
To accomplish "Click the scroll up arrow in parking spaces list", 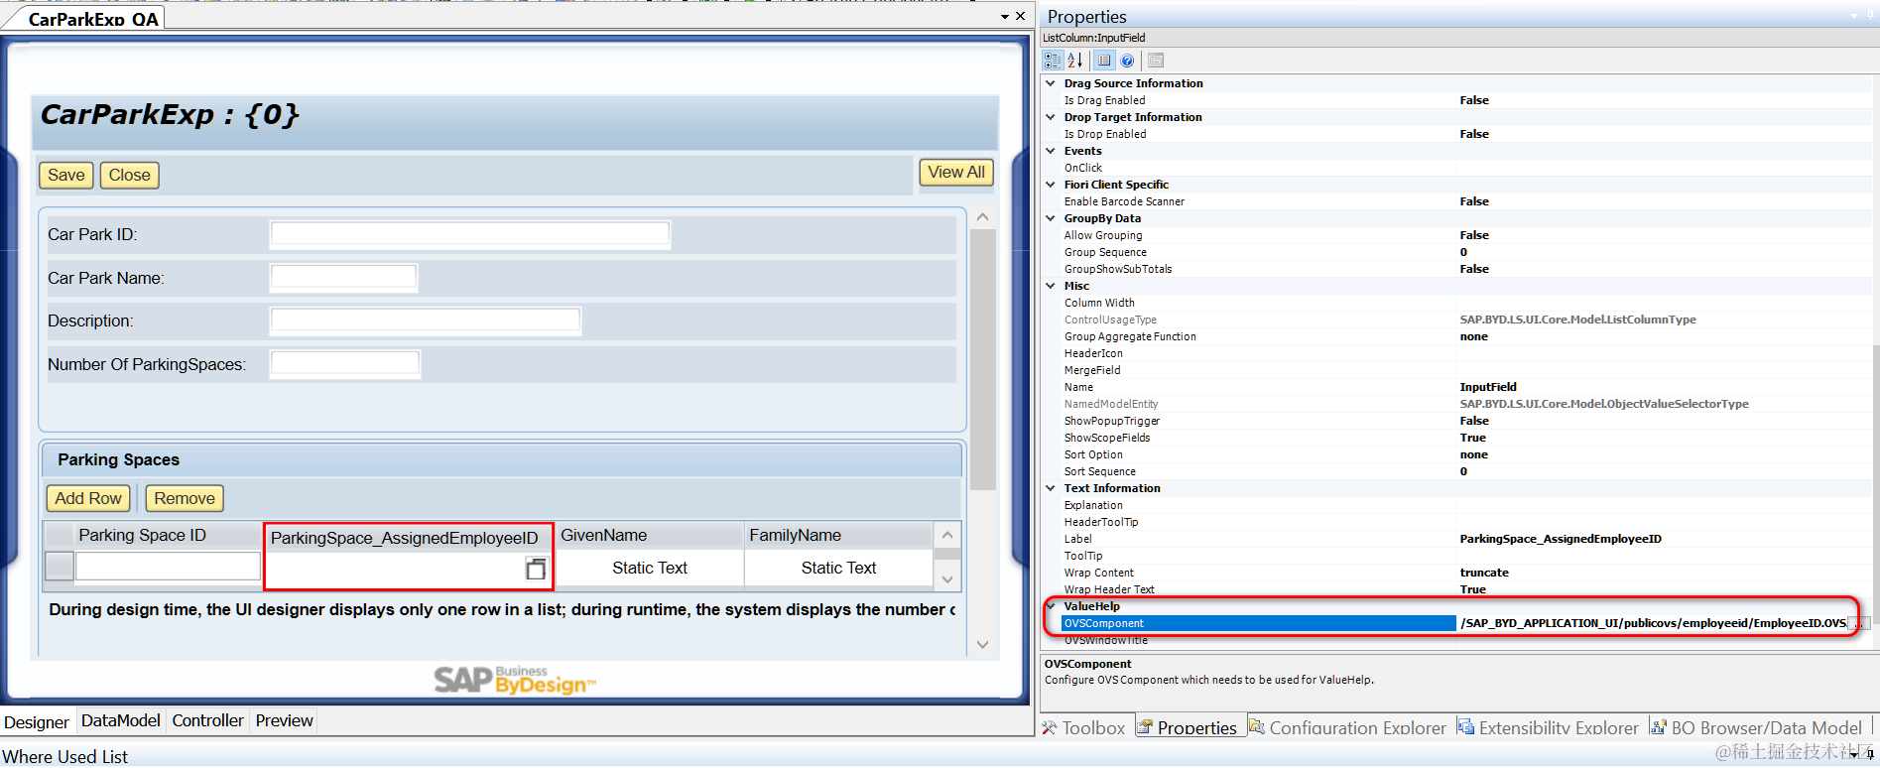I will click(x=947, y=536).
